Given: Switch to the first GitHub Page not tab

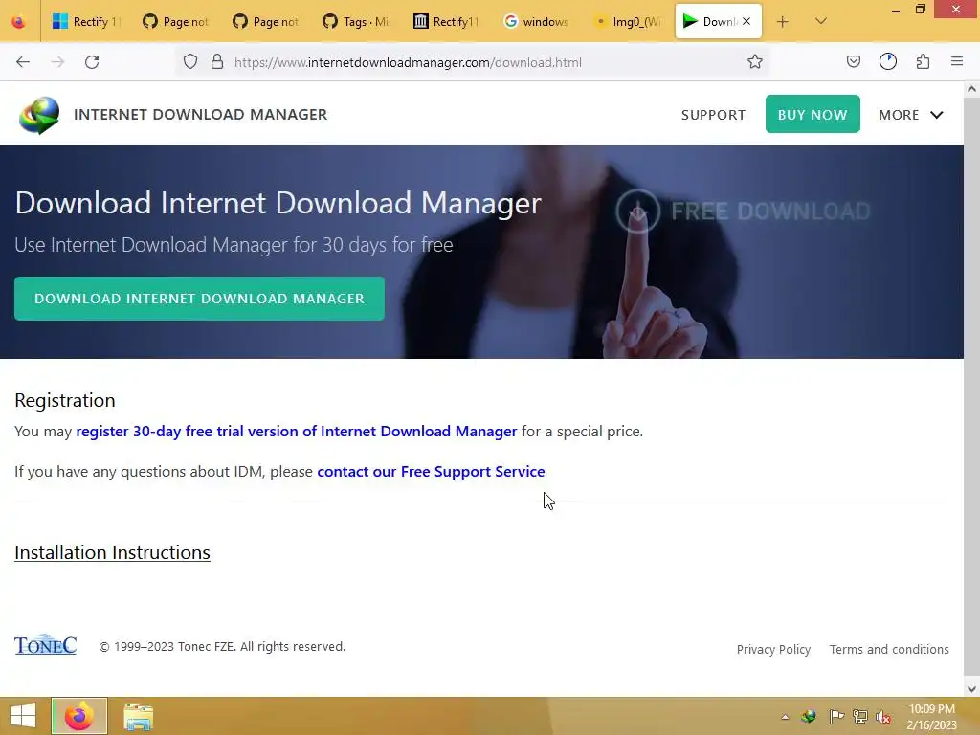Looking at the screenshot, I should pyautogui.click(x=176, y=22).
